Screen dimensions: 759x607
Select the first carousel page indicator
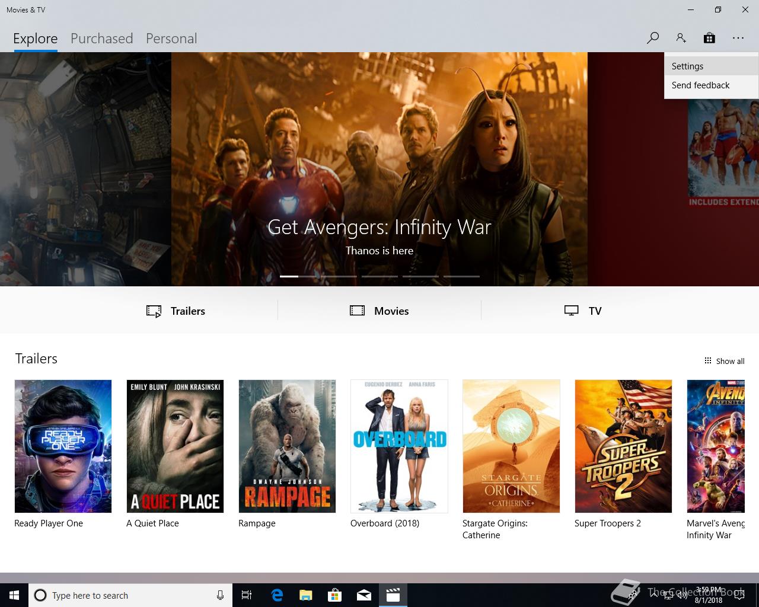point(298,276)
